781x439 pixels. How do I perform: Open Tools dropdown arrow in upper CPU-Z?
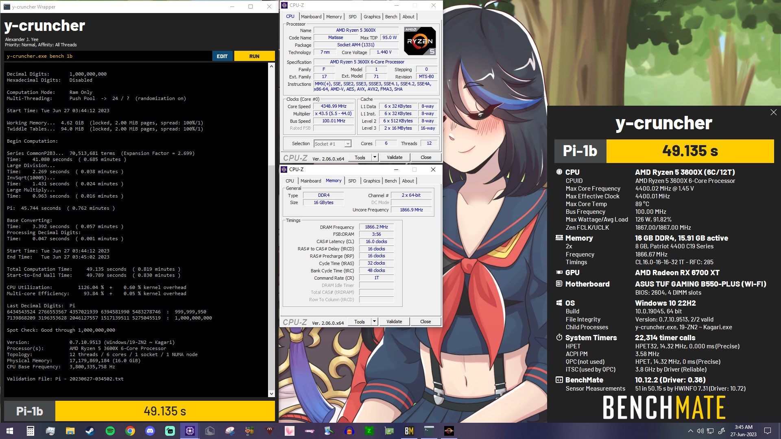375,157
